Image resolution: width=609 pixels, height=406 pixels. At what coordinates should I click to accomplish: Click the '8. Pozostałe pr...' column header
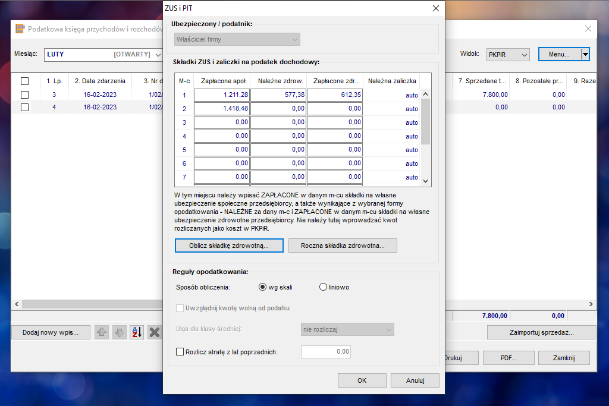[x=539, y=81]
